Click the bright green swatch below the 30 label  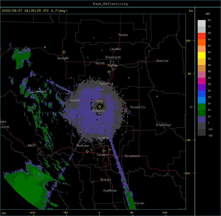click(x=202, y=107)
